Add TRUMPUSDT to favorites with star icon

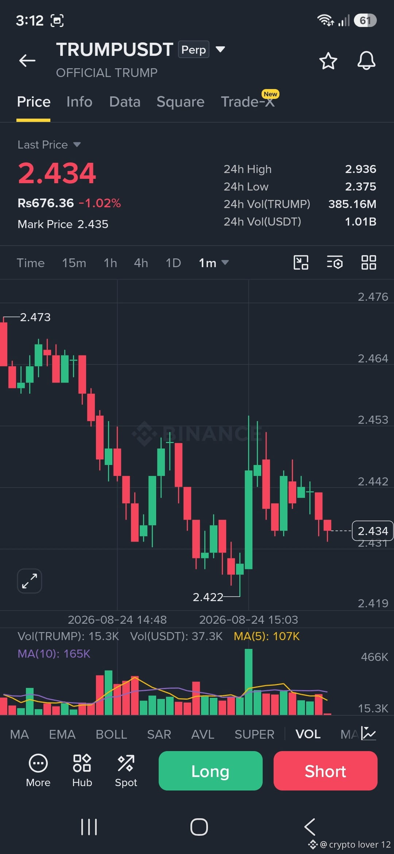point(328,61)
